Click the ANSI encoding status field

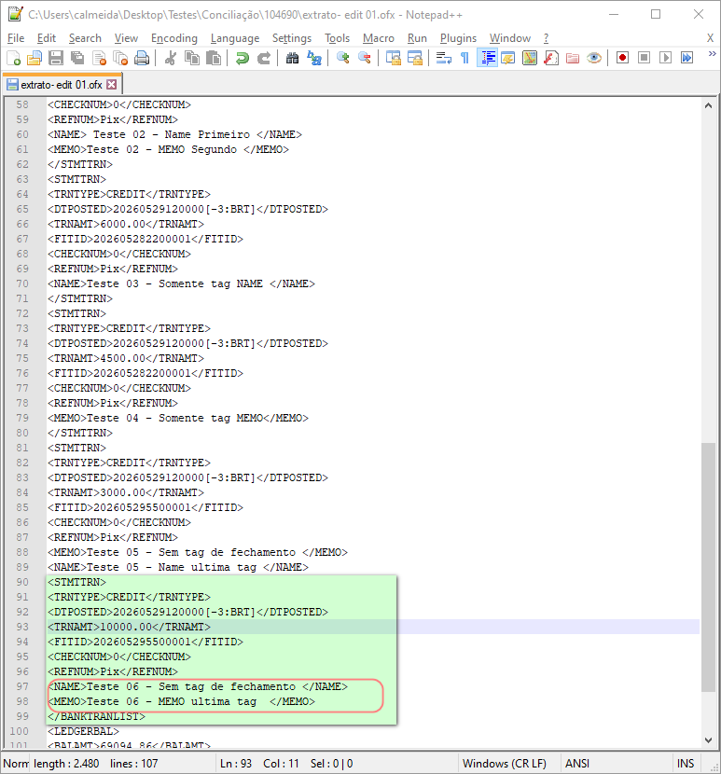(x=576, y=763)
